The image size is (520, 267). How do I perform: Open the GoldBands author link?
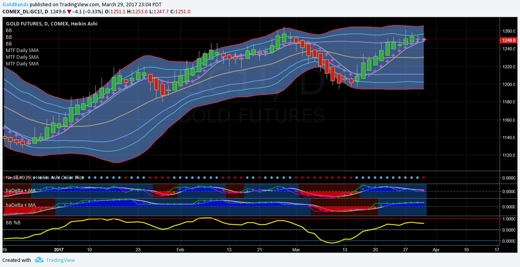(x=15, y=4)
